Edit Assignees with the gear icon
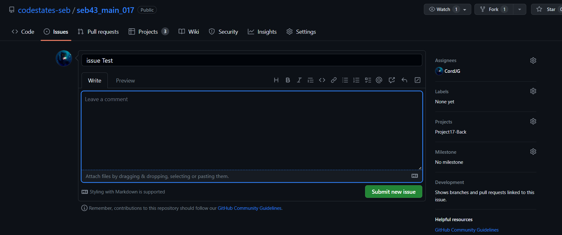 [x=533, y=60]
